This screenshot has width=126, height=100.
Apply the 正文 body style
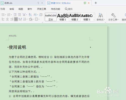[x=51, y=17]
